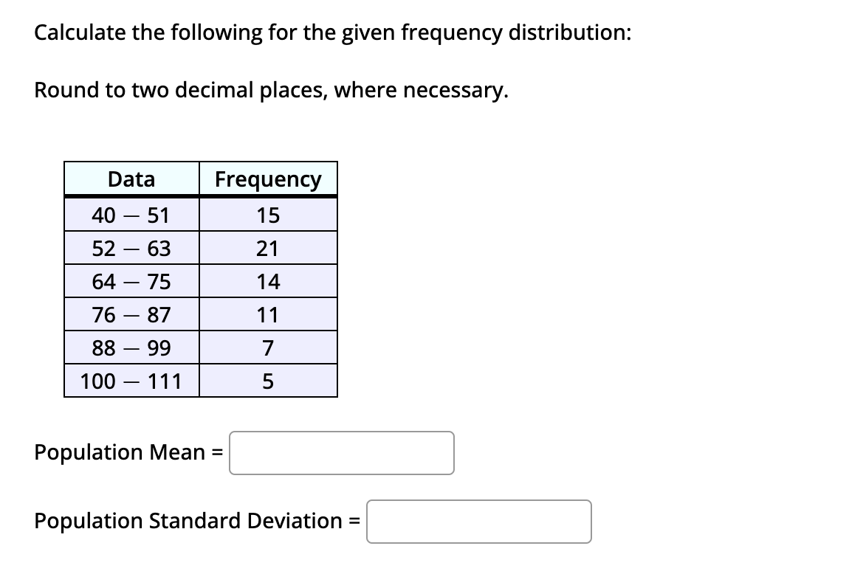The image size is (849, 574).
Task: Click the 88 – 99 table cell
Action: [x=131, y=347]
